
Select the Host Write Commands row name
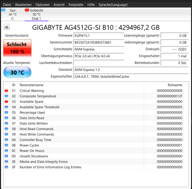click(37, 134)
